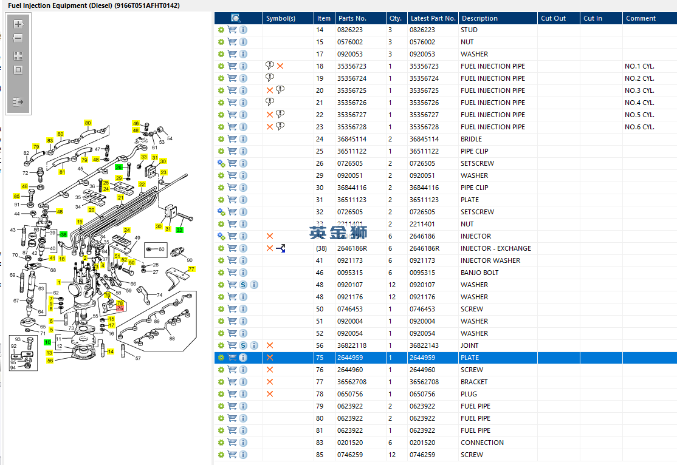
Task: Open info icon for BRIDLE 36845114
Action: pyautogui.click(x=243, y=139)
